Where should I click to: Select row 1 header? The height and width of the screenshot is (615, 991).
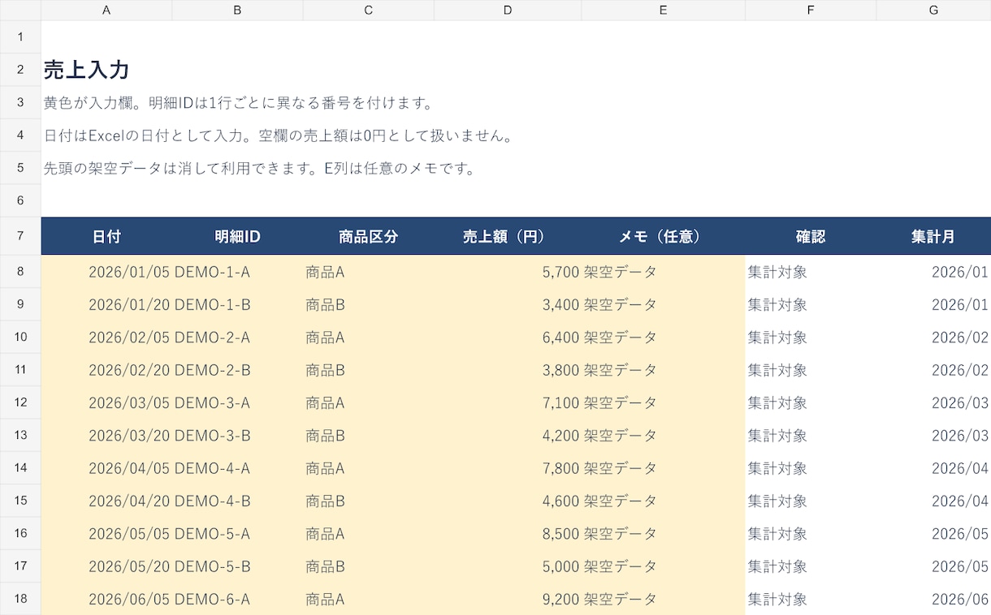[20, 37]
